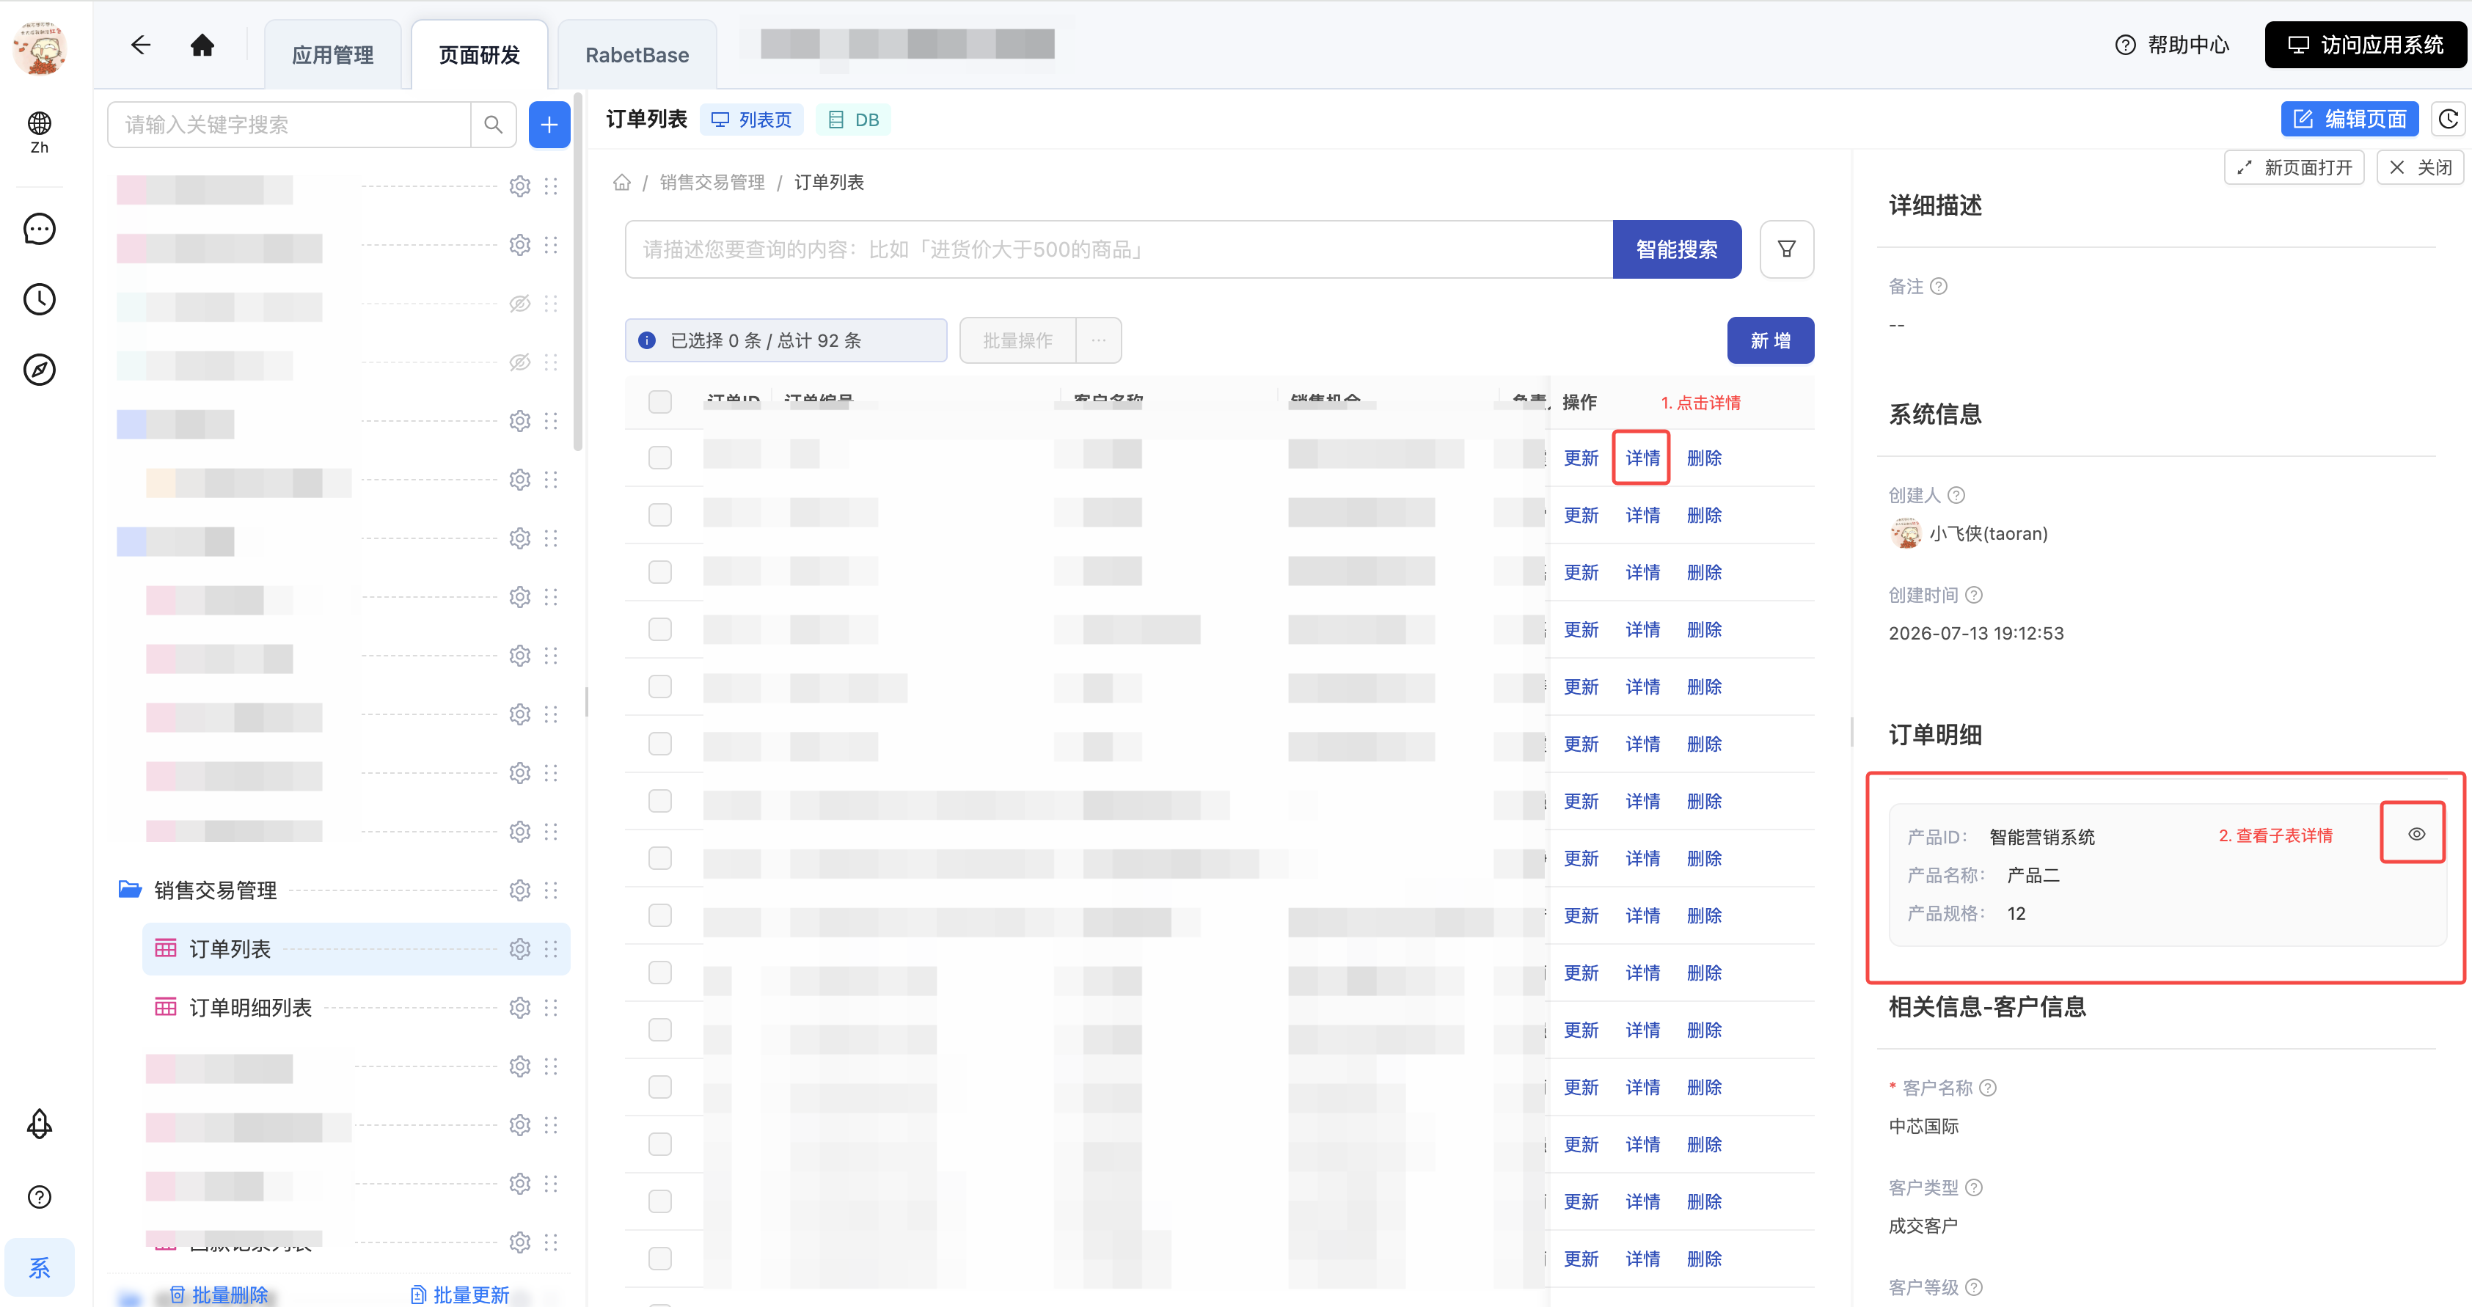Check the first order row checkbox
2472x1307 pixels.
[660, 458]
